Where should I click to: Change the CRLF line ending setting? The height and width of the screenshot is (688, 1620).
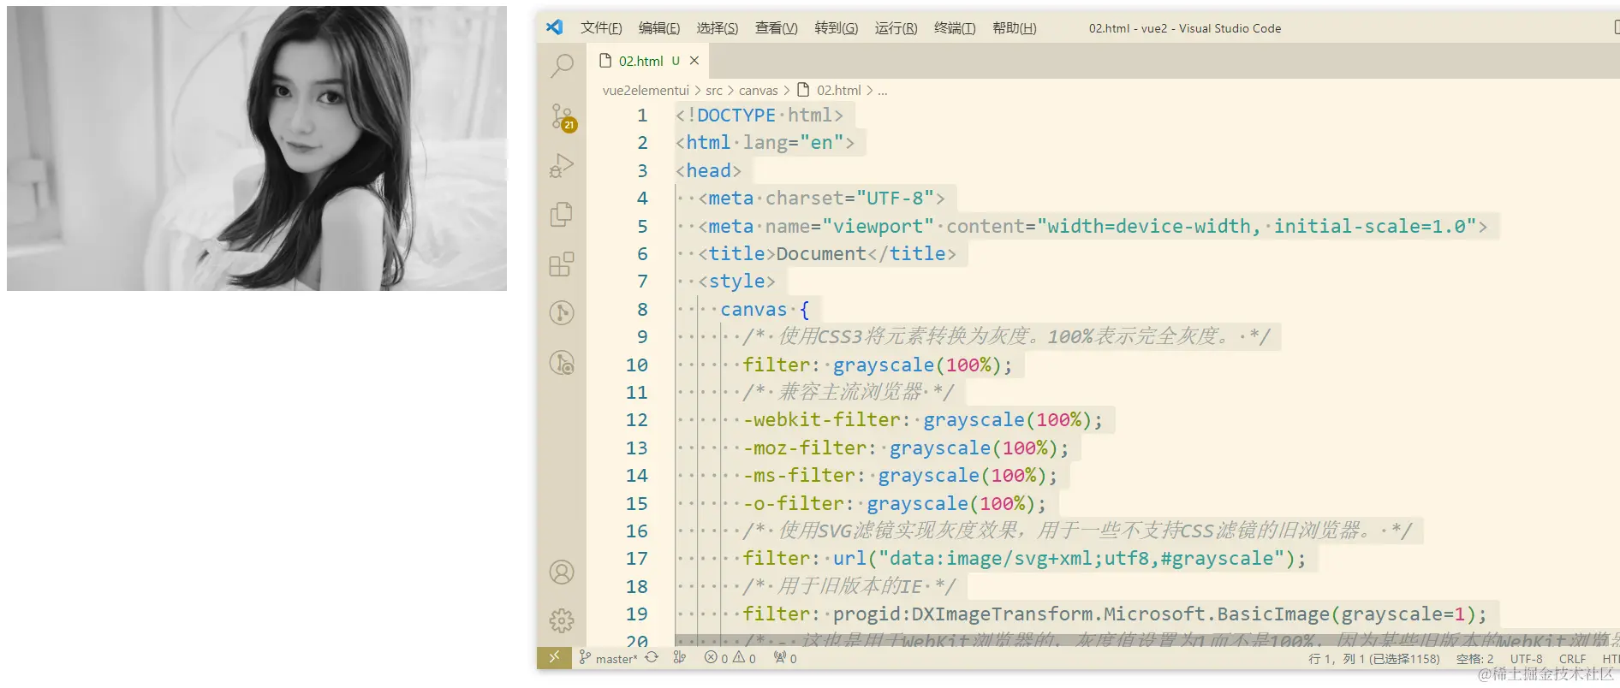click(1573, 659)
